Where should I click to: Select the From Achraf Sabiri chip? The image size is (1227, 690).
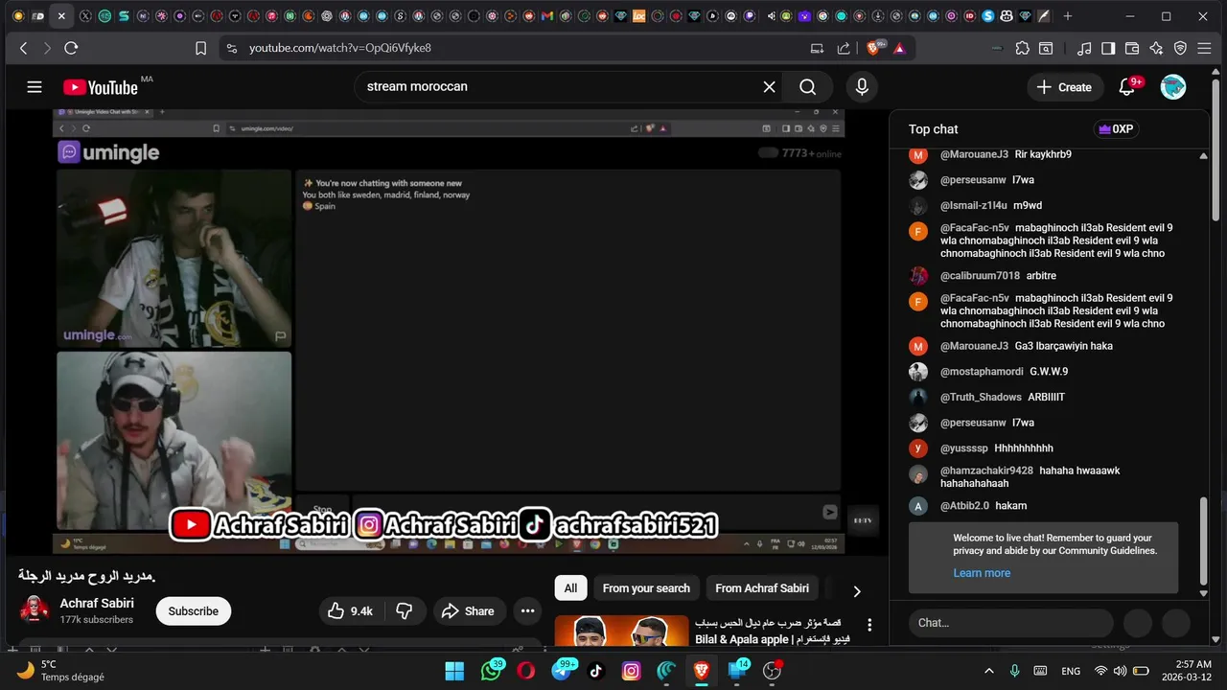click(762, 588)
